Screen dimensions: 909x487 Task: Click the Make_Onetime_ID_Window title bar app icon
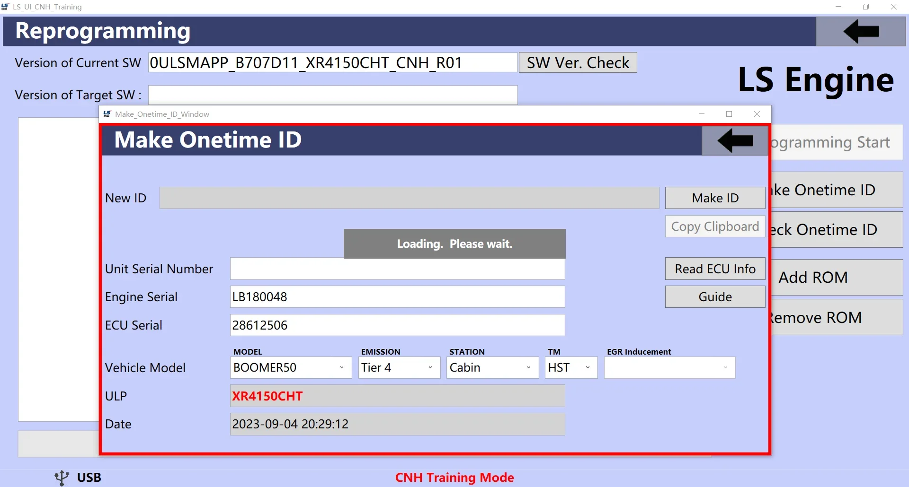pos(107,114)
